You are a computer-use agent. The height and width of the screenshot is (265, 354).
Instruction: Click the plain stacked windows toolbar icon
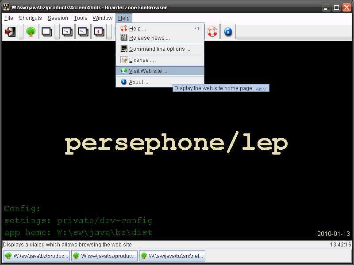point(46,32)
